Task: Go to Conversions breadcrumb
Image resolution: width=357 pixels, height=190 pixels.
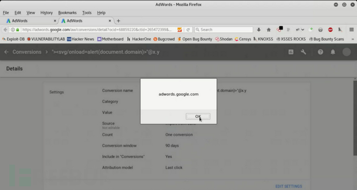Action: click(27, 52)
